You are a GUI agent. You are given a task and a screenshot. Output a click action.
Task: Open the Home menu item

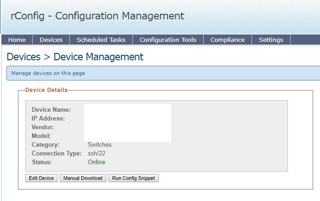(17, 40)
